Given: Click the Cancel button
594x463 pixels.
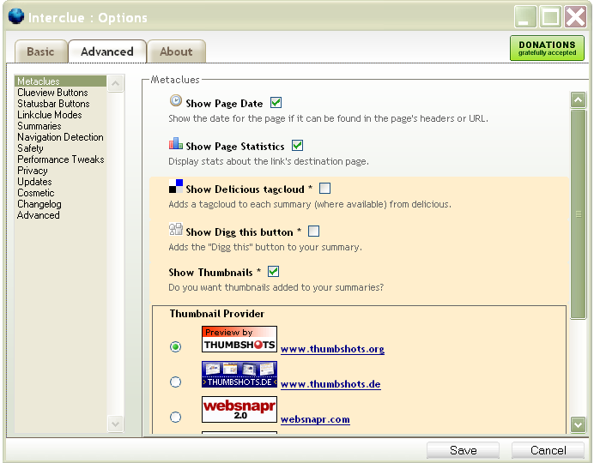Looking at the screenshot, I should [x=548, y=450].
